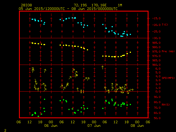Viewport: 176px width, 132px height.
Task: Click the 08 Jun date marker
Action: pyautogui.click(x=137, y=125)
